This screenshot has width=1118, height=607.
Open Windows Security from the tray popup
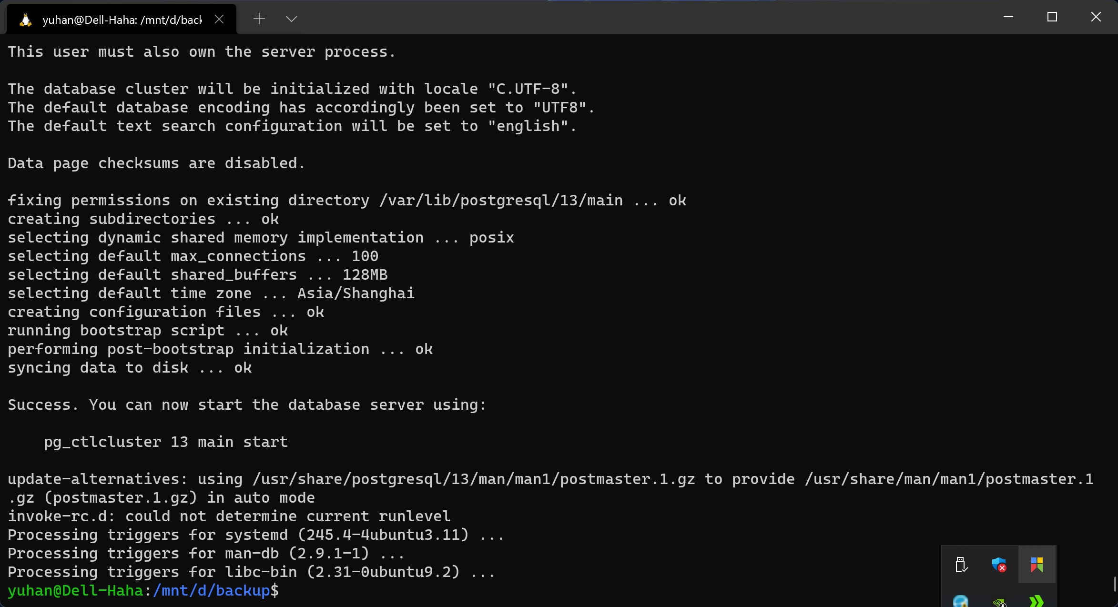coord(999,565)
